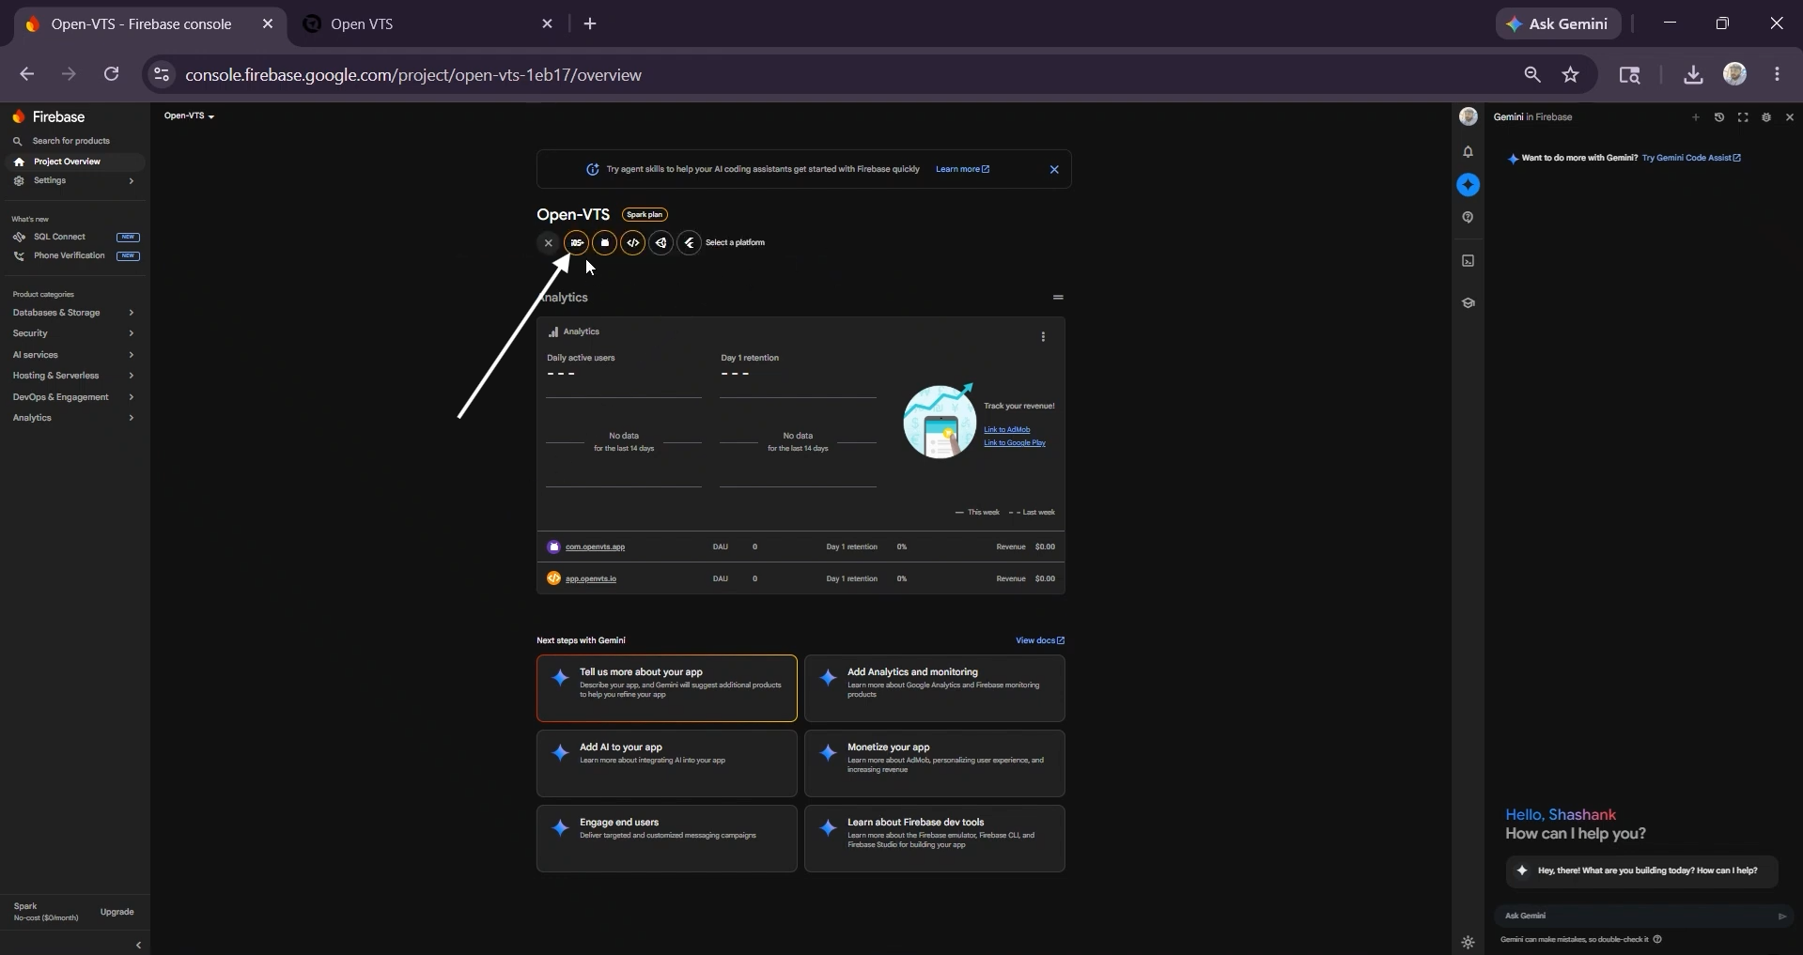Add an Android app to the project

coord(605,243)
